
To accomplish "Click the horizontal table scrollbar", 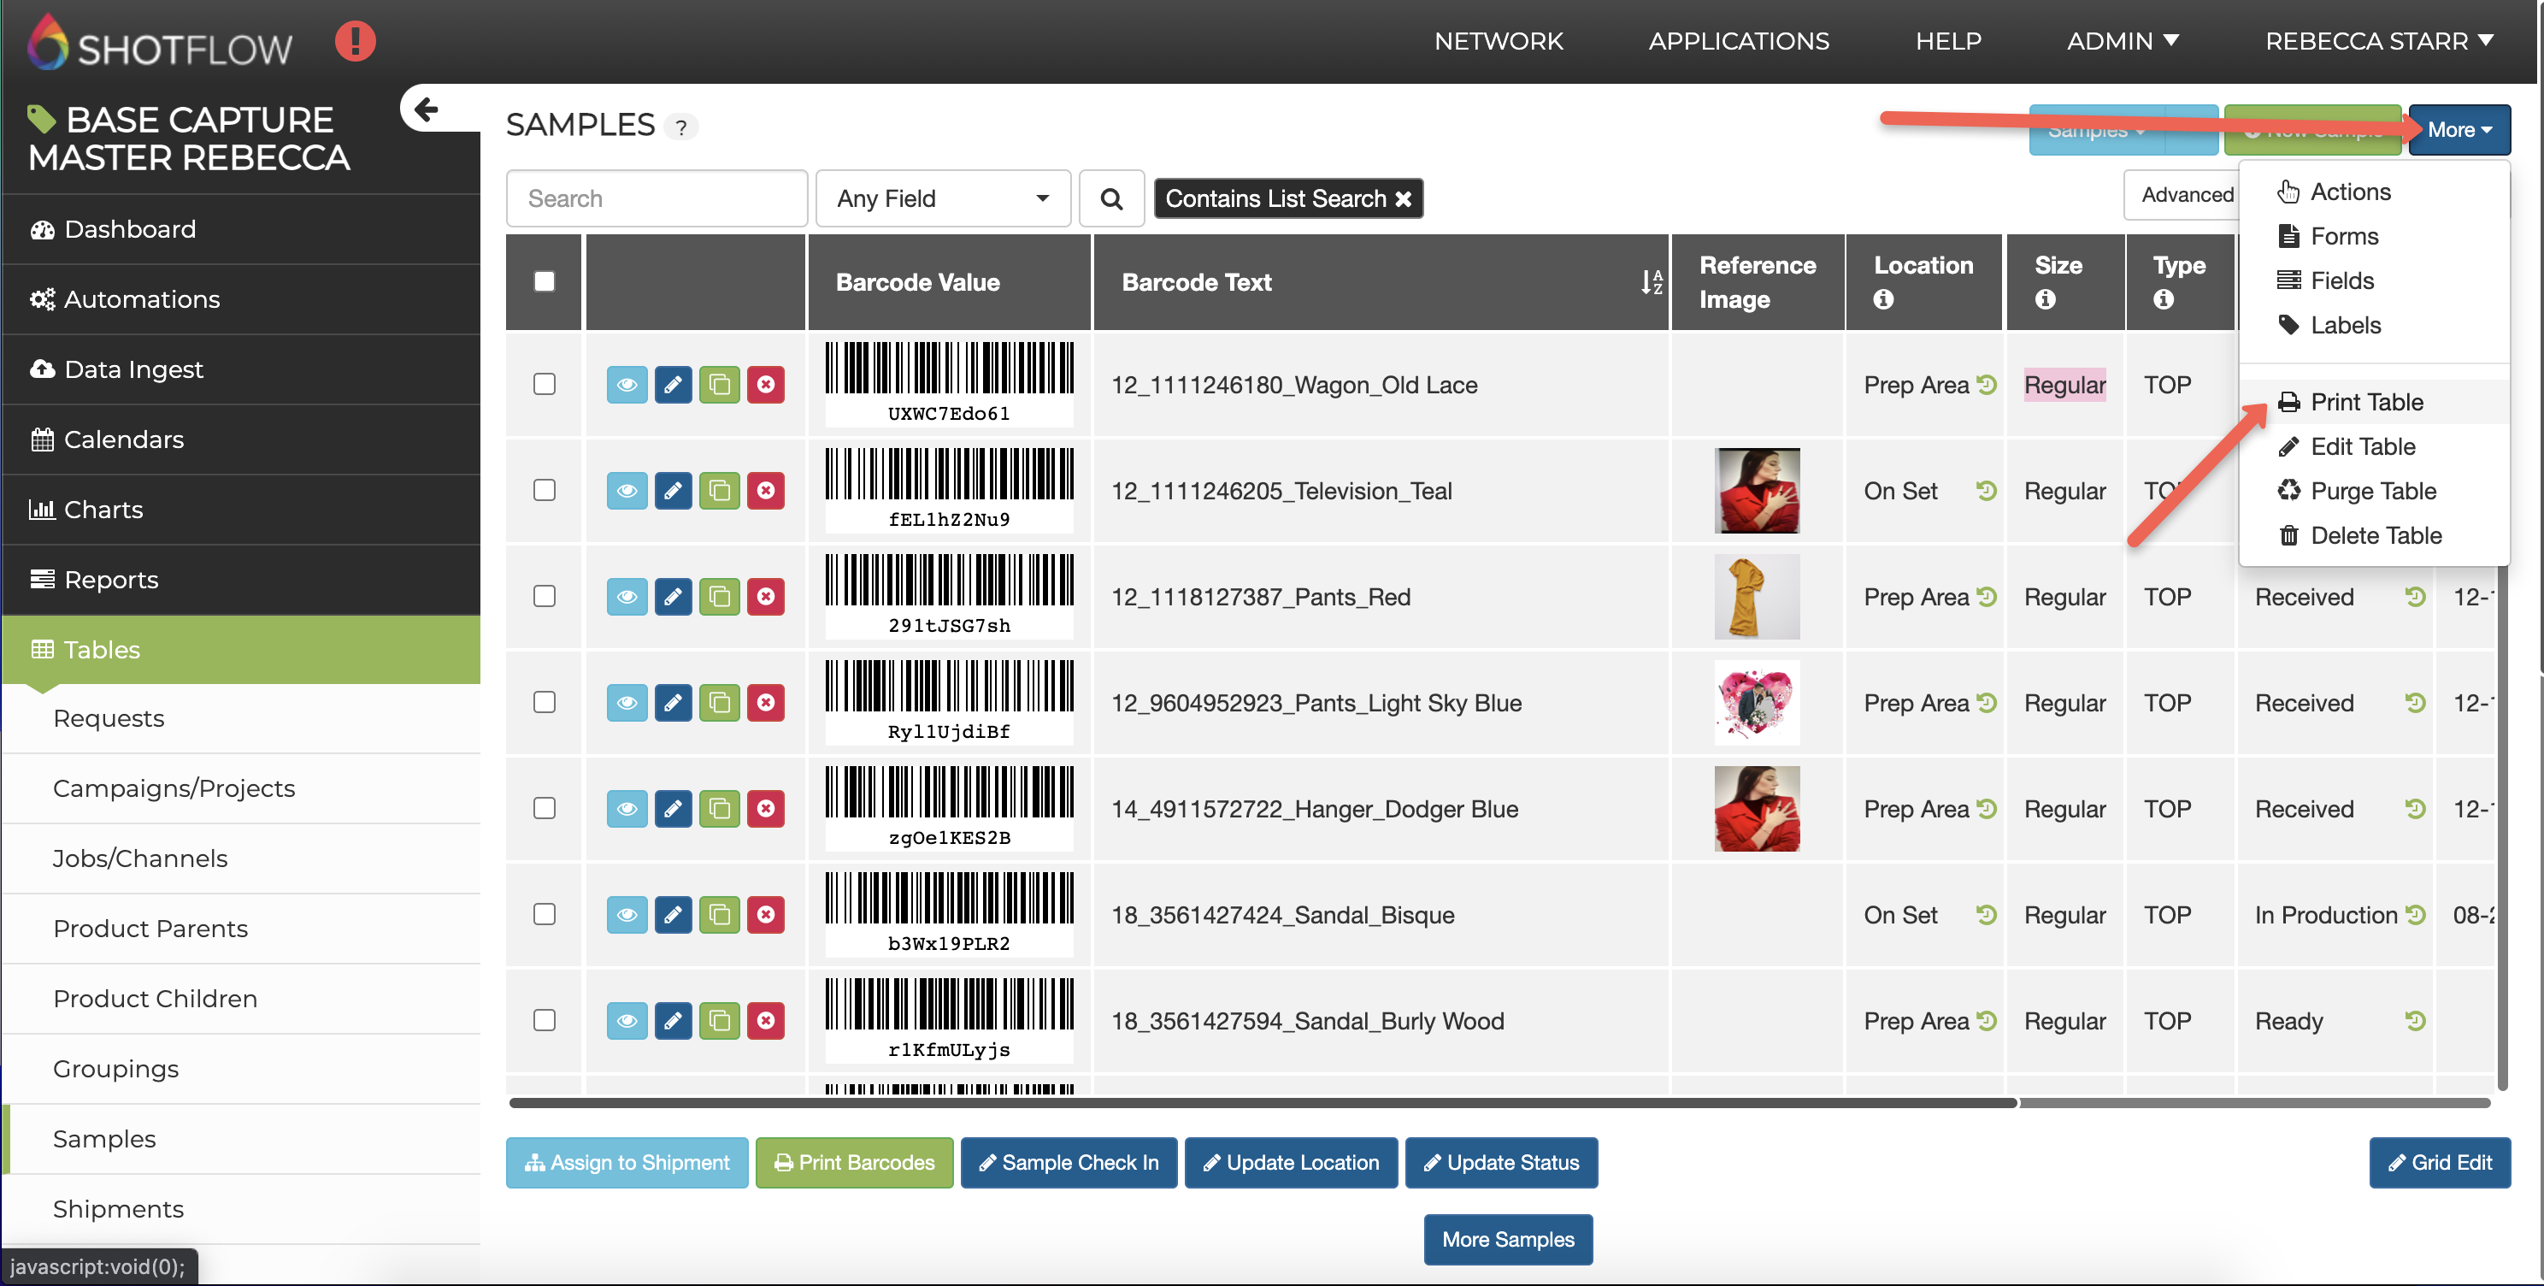I will click(x=1262, y=1102).
